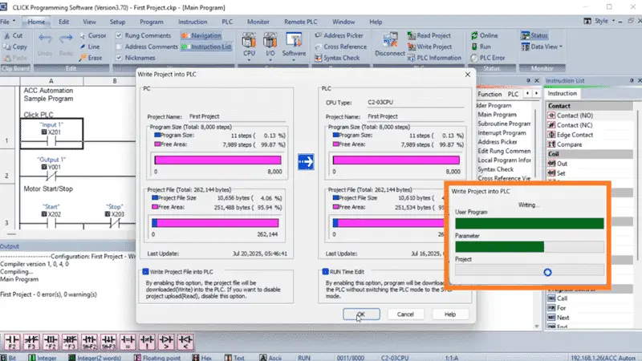
Task: Select the Cursor edit tool
Action: pos(93,35)
